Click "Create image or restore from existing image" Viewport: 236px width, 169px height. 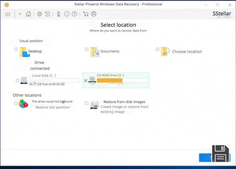coord(124,109)
